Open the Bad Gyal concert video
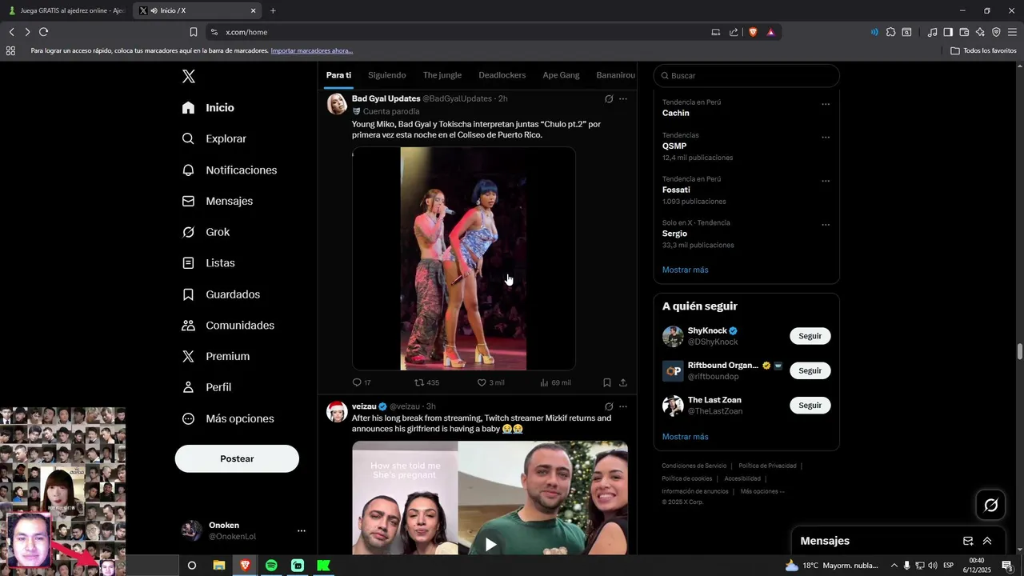Screen dimensions: 1024x576 pyautogui.click(x=464, y=258)
